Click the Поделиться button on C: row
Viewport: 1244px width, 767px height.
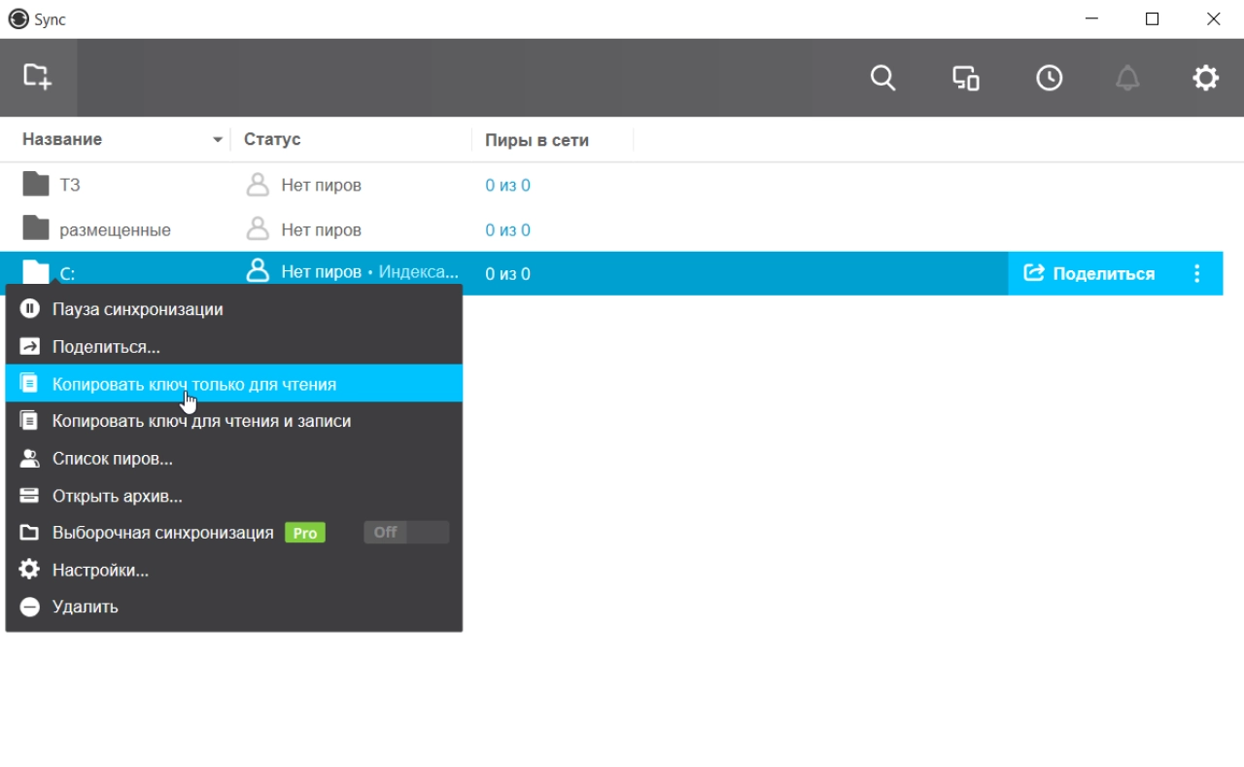tap(1090, 273)
